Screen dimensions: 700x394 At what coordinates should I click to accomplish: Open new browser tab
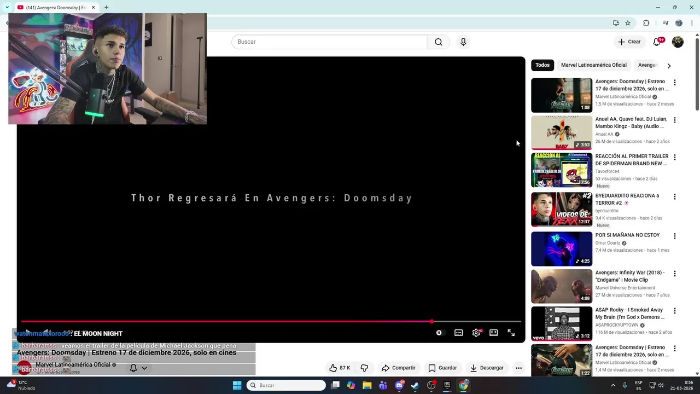pyautogui.click(x=106, y=7)
